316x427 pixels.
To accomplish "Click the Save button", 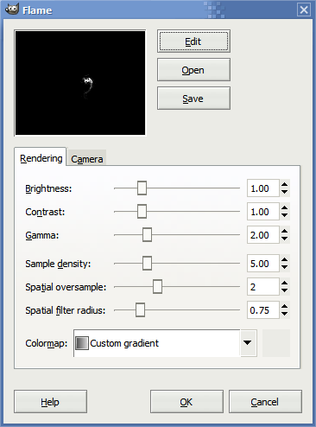I will (x=193, y=99).
